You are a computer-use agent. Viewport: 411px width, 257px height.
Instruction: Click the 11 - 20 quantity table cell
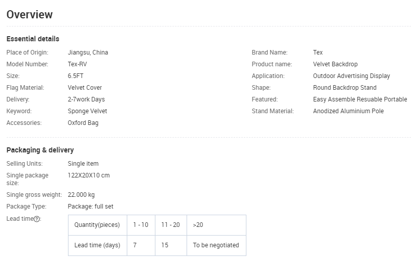coord(171,225)
